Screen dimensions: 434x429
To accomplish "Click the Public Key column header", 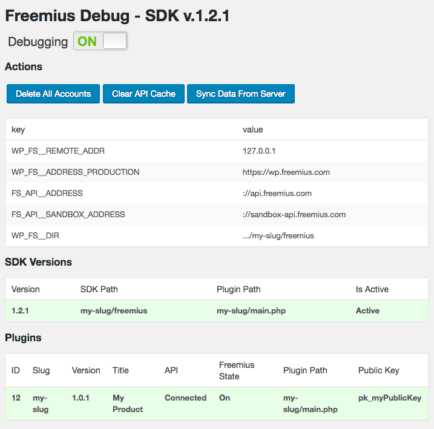I will coord(379,370).
